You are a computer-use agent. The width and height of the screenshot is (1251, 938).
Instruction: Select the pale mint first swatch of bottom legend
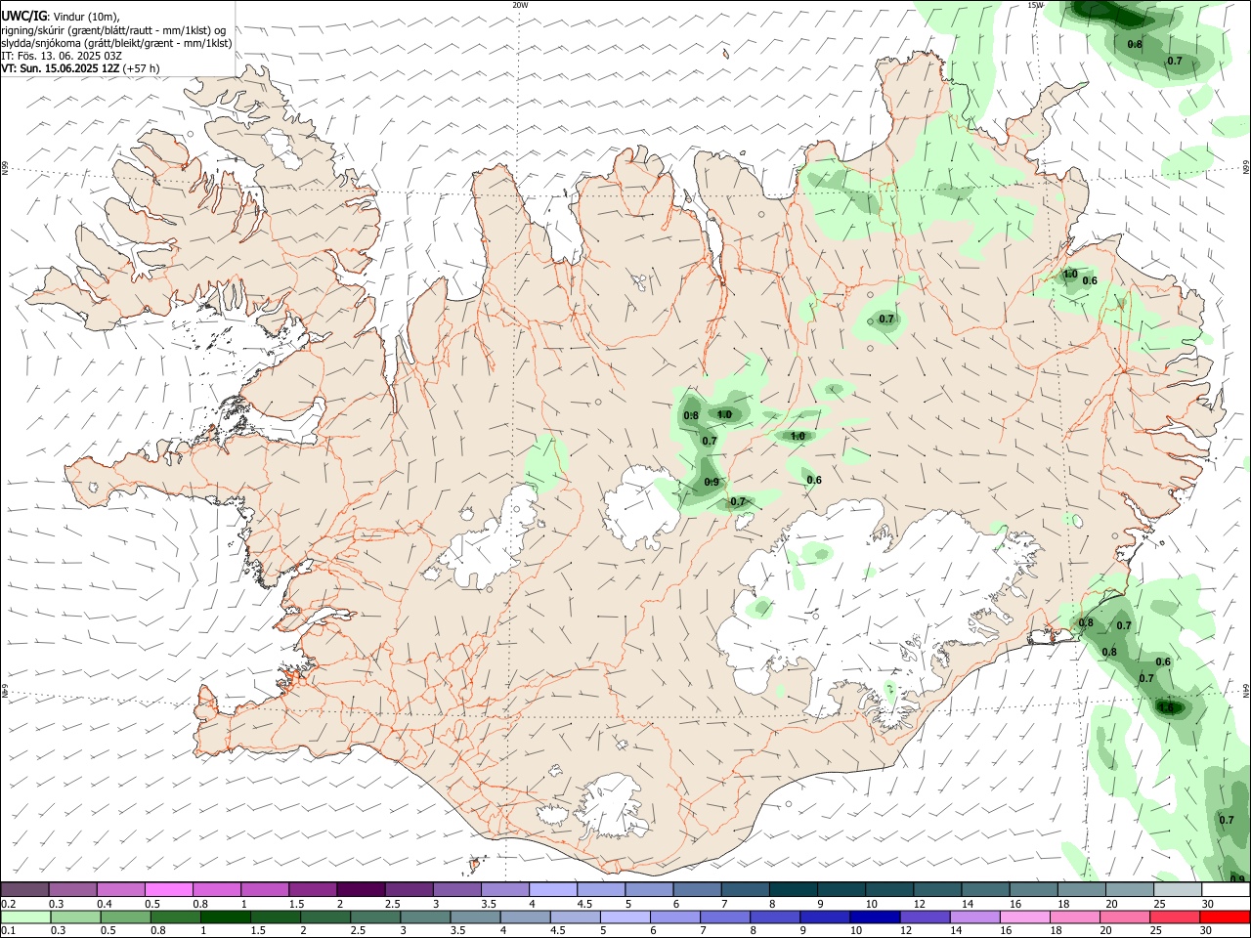pos(26,917)
